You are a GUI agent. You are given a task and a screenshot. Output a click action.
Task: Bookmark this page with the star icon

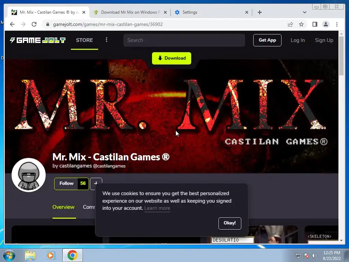[301, 24]
